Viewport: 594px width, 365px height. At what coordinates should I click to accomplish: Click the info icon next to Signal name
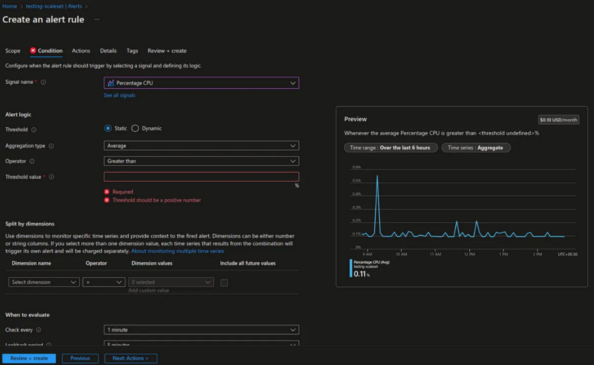coord(43,82)
